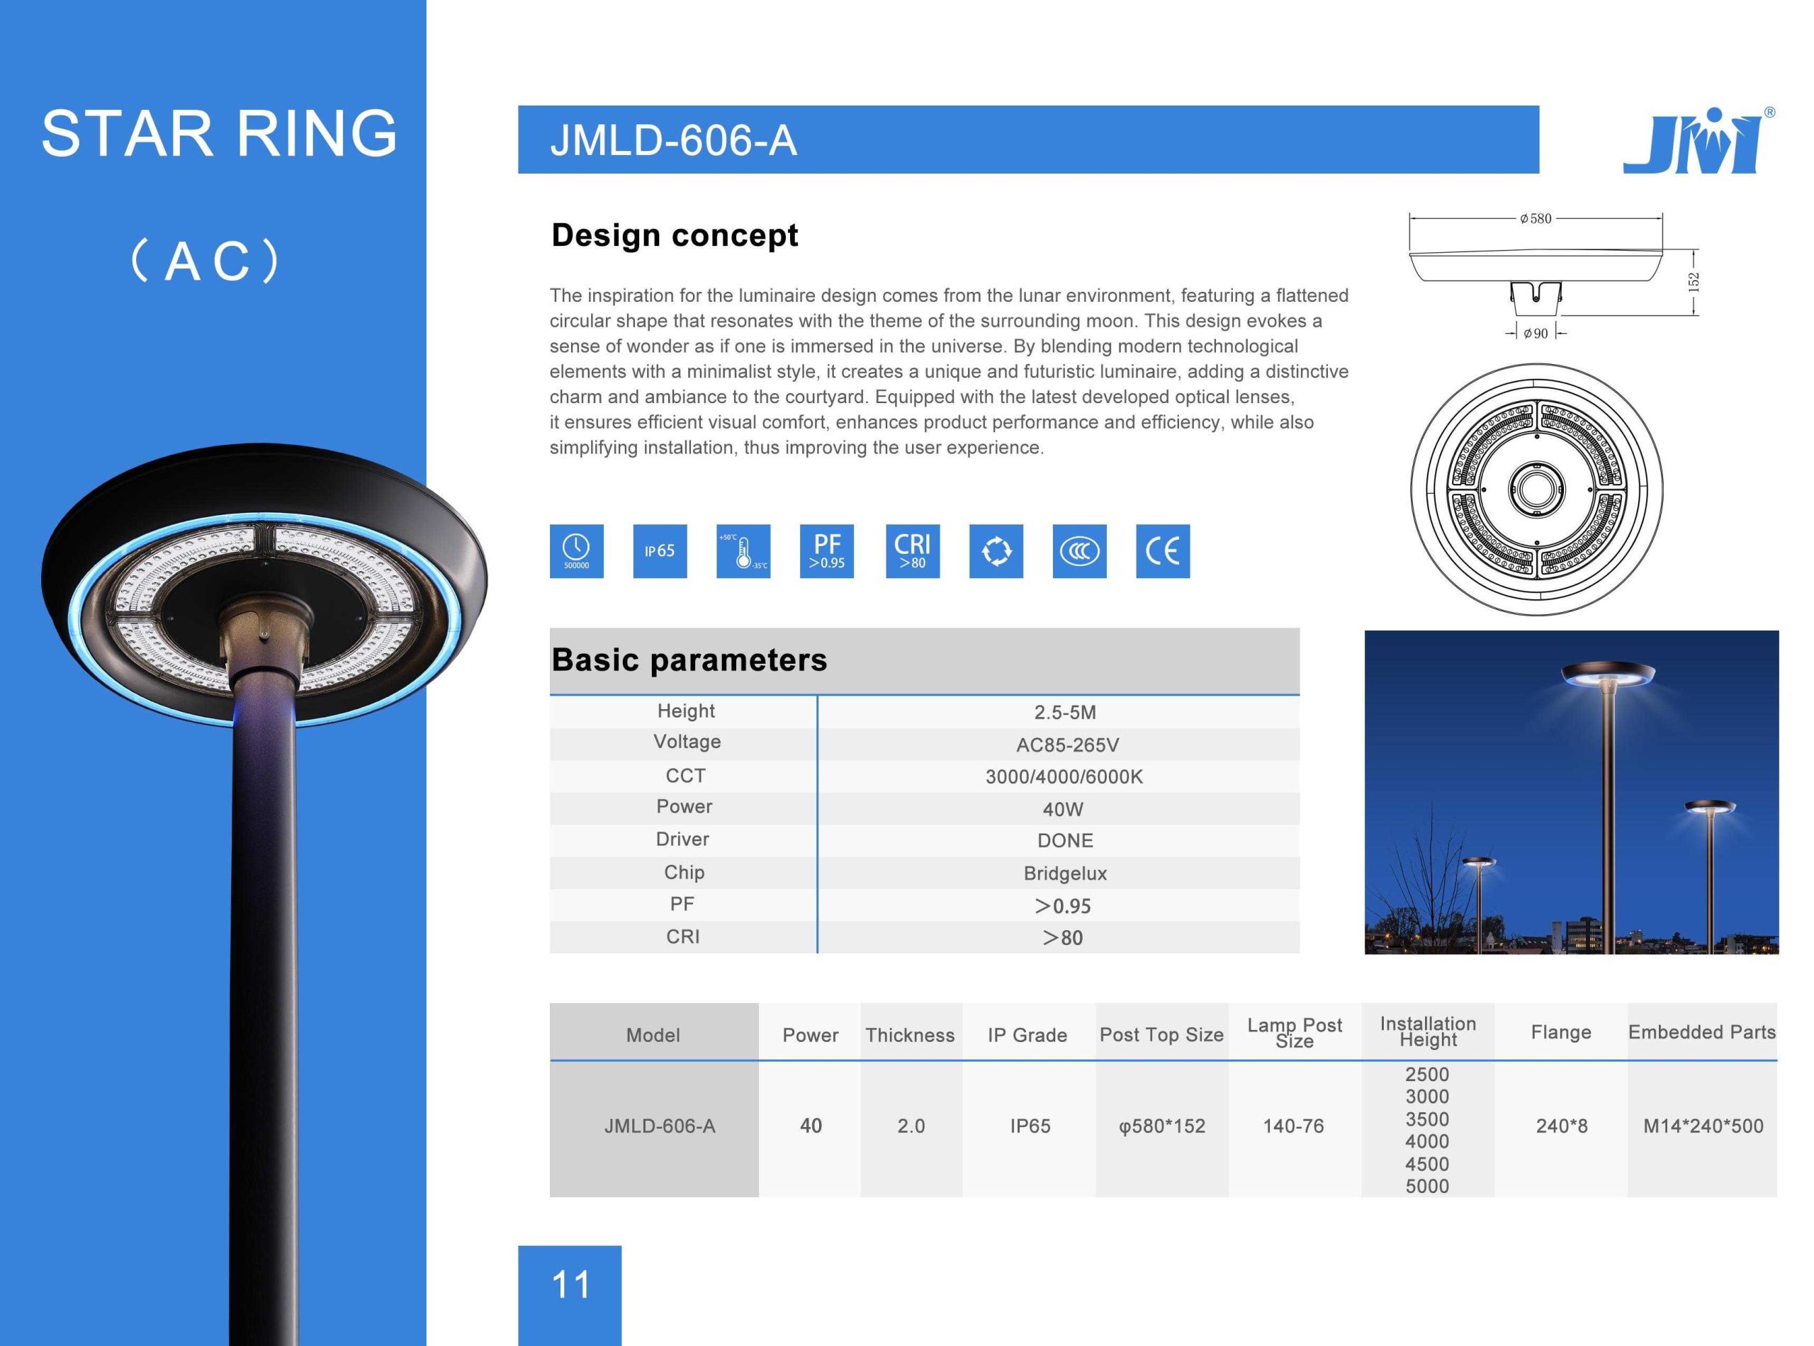
Task: Click the Design concept heading
Action: [674, 234]
